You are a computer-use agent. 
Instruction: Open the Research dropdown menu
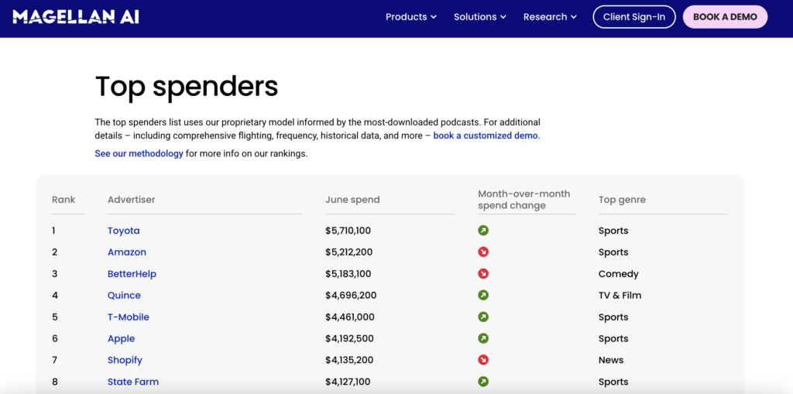point(549,17)
